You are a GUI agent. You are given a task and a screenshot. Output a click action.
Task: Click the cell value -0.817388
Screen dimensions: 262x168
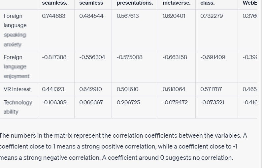pos(54,57)
